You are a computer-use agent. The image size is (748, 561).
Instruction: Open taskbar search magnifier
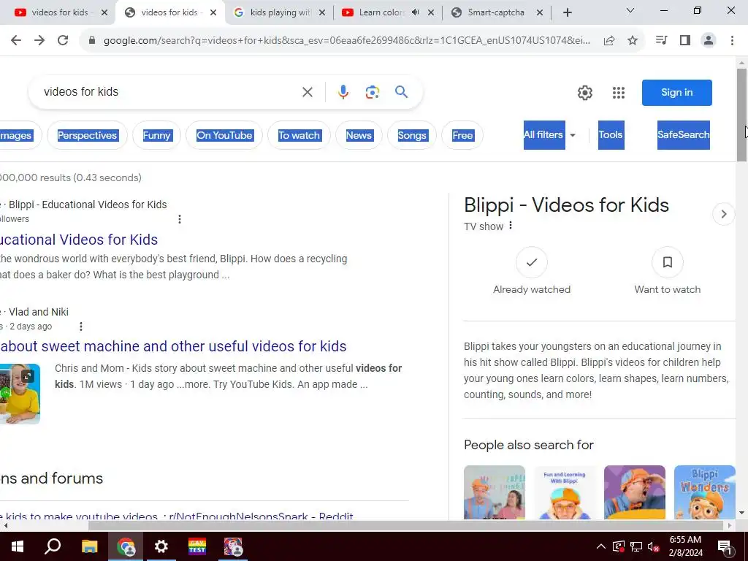point(53,546)
